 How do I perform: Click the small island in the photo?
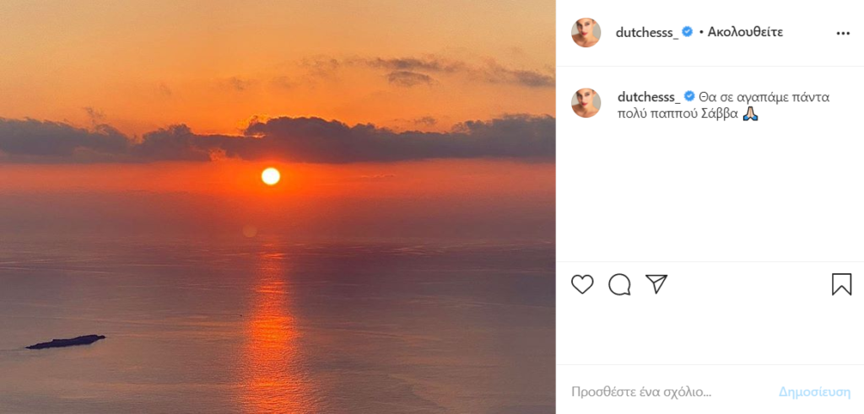click(66, 341)
